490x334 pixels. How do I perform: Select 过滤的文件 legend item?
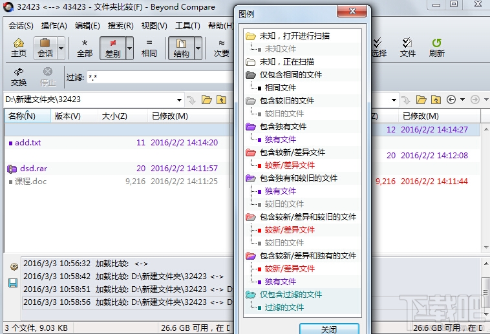pos(284,308)
